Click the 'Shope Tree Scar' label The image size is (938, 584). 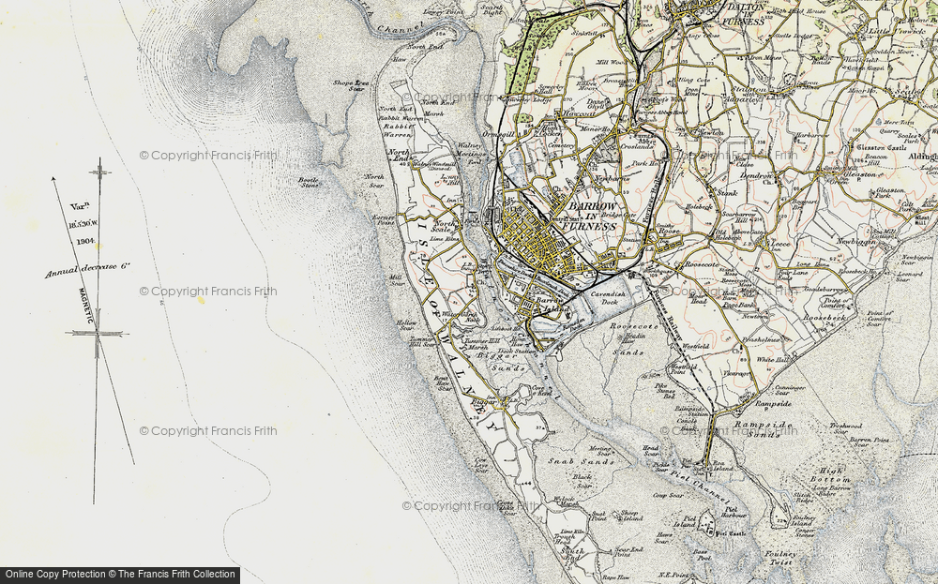(350, 85)
